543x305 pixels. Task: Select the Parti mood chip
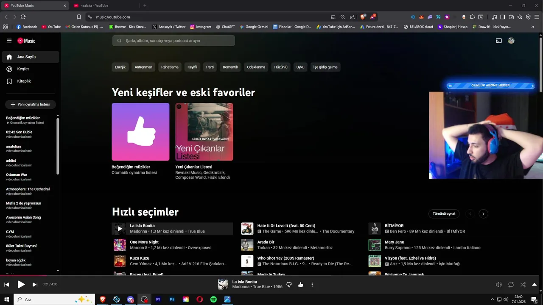pyautogui.click(x=210, y=67)
